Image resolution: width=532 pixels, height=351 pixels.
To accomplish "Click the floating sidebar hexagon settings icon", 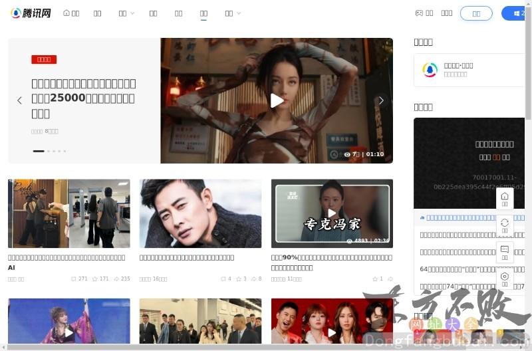I will [x=505, y=277].
